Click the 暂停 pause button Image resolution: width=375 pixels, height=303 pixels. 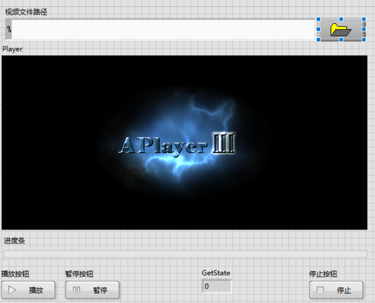pyautogui.click(x=92, y=290)
